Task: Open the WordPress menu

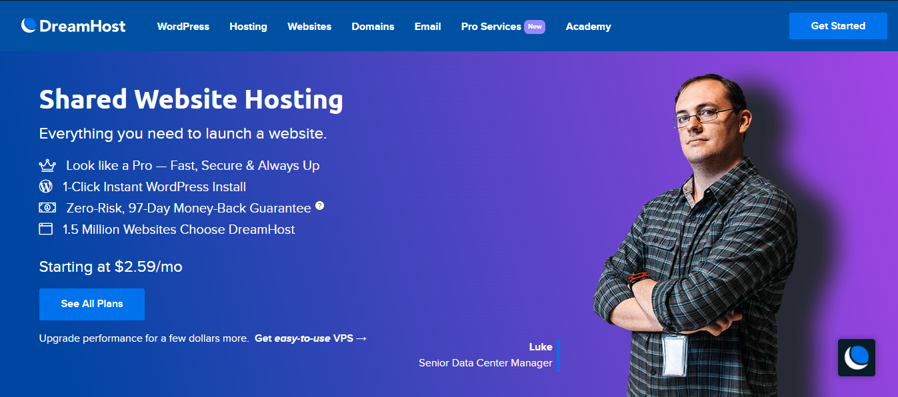Action: 183,27
